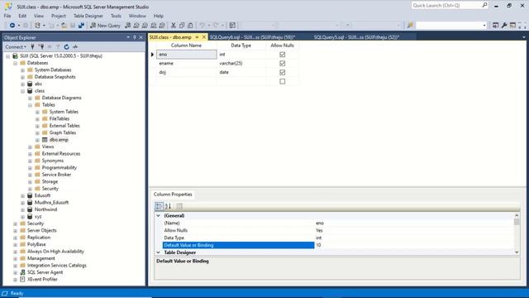Viewport: 529px width, 298px height.
Task: Select the Edusoft database in tree
Action: pyautogui.click(x=42, y=195)
